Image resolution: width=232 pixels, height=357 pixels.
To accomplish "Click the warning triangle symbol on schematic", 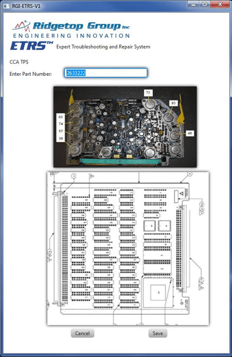I will [182, 194].
